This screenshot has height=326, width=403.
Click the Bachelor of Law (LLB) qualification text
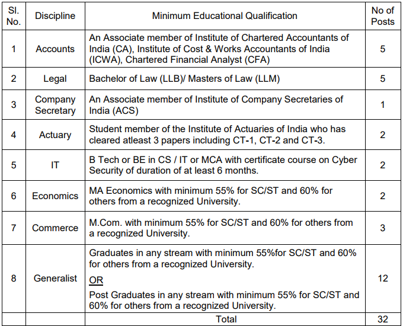184,79
